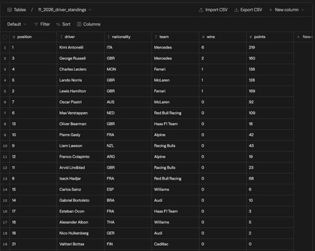Select the Gabriel Bortoleto cell

coord(81,201)
